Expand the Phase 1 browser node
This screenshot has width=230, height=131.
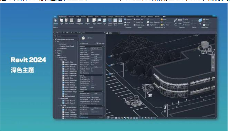55,53
